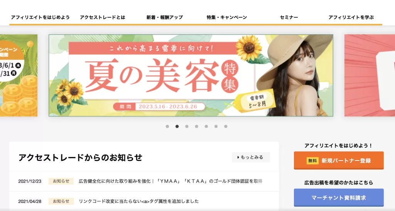Screen dimensions: 395x211
Task: Show next red banner slide
Action: pyautogui.click(x=370, y=75)
